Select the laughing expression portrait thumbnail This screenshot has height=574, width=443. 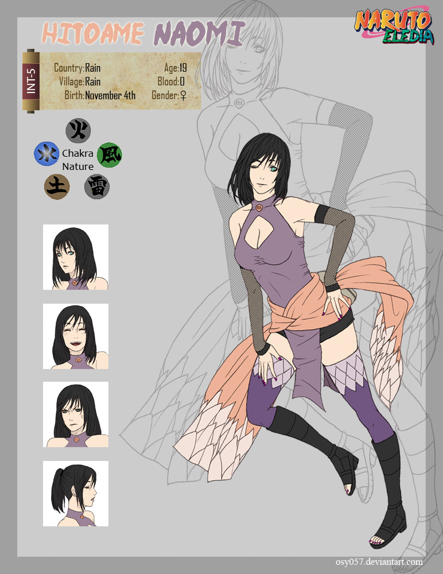[x=75, y=336]
